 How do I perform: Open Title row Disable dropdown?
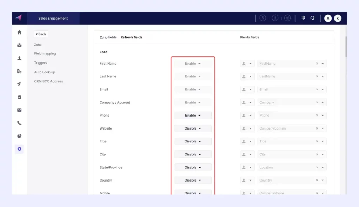click(x=193, y=142)
